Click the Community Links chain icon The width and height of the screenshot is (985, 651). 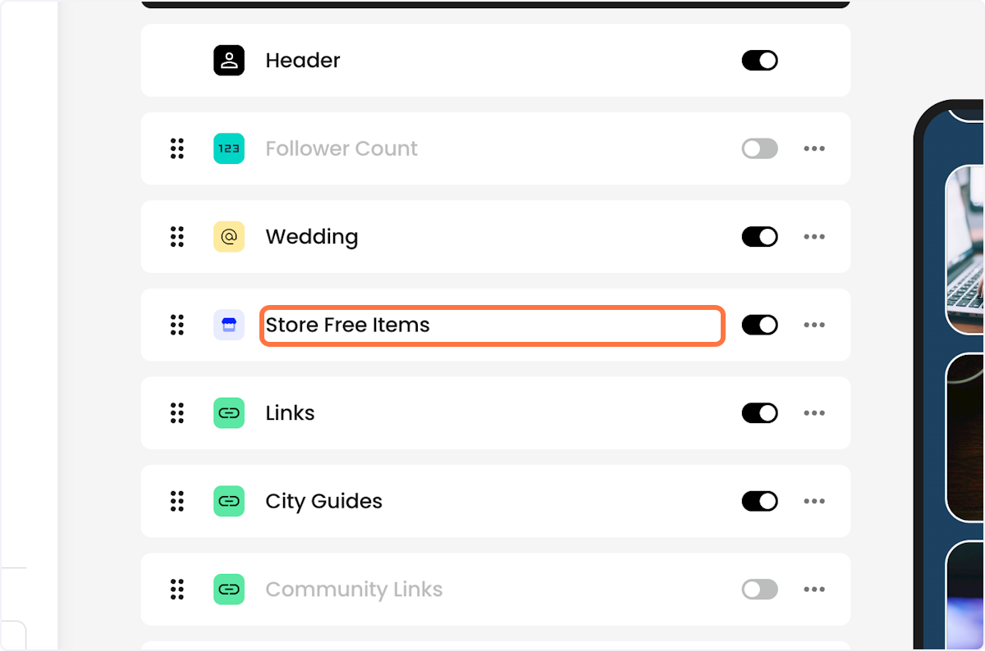(x=229, y=589)
